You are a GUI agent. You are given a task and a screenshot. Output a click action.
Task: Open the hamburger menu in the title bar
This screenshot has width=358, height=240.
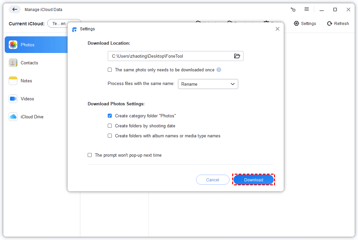(x=306, y=9)
